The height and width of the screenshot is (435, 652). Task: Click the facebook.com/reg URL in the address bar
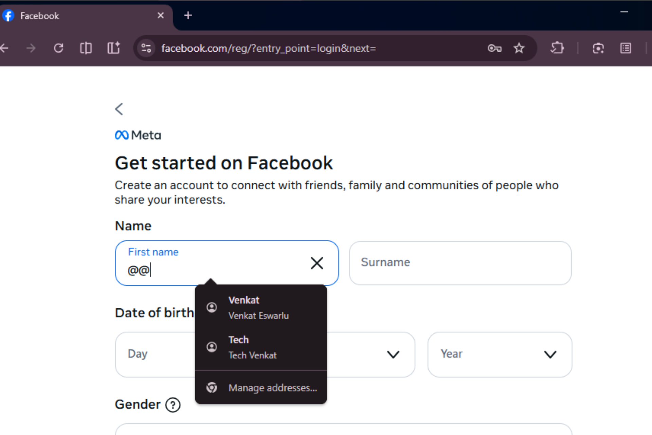click(269, 48)
